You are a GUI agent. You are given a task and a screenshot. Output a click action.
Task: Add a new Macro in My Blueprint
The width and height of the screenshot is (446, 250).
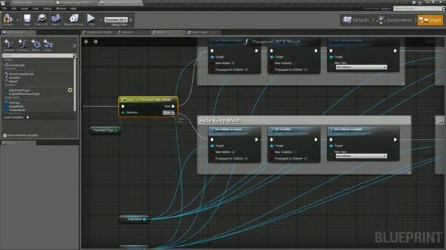point(36,44)
